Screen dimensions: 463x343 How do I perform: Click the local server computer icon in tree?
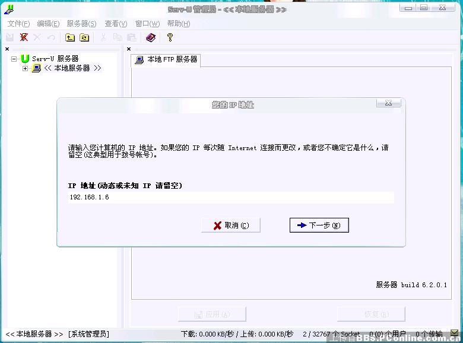tap(37, 68)
